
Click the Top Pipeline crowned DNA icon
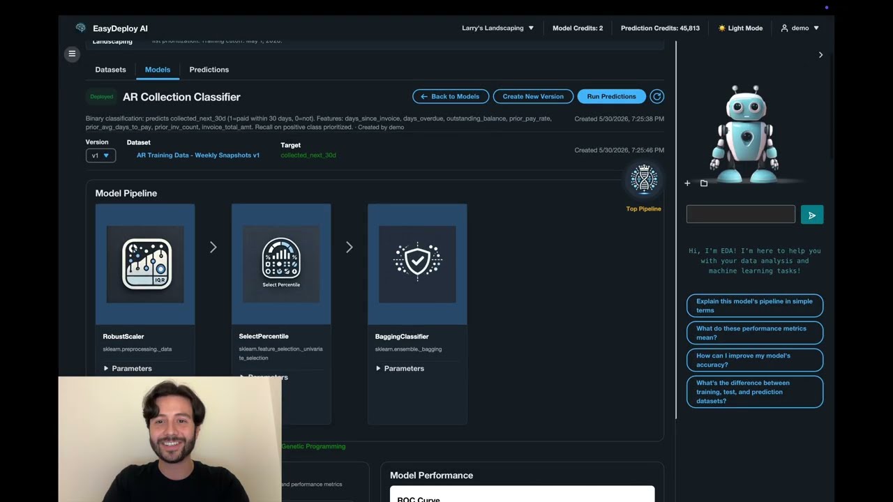(x=643, y=180)
